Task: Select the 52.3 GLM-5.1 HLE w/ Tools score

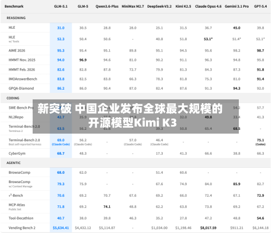Action: pos(61,39)
